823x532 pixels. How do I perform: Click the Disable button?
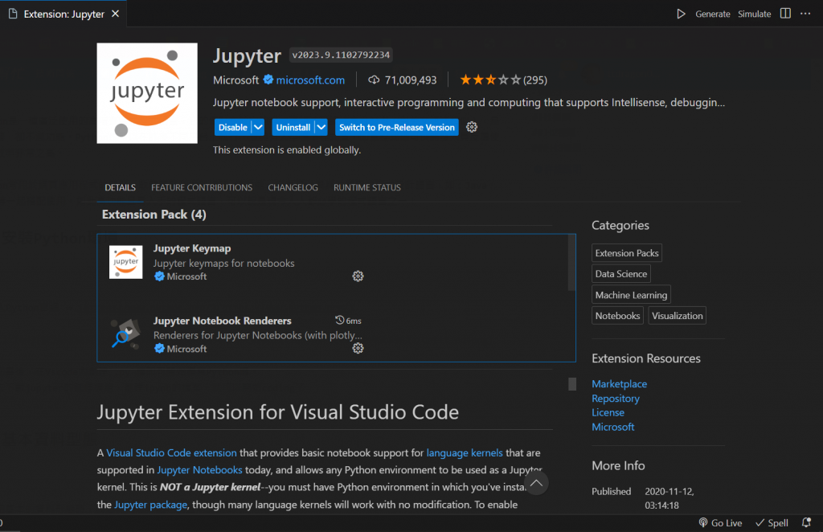(232, 128)
